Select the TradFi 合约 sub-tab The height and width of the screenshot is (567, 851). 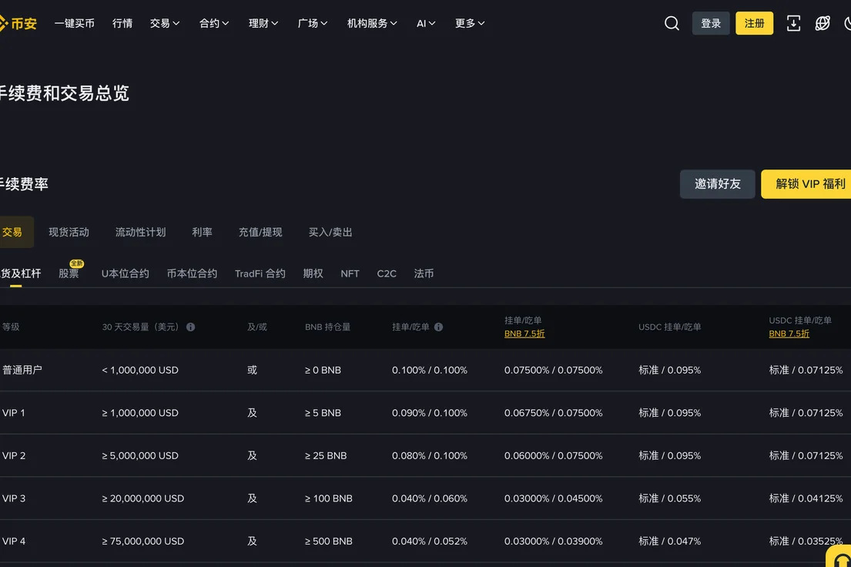[x=260, y=273]
